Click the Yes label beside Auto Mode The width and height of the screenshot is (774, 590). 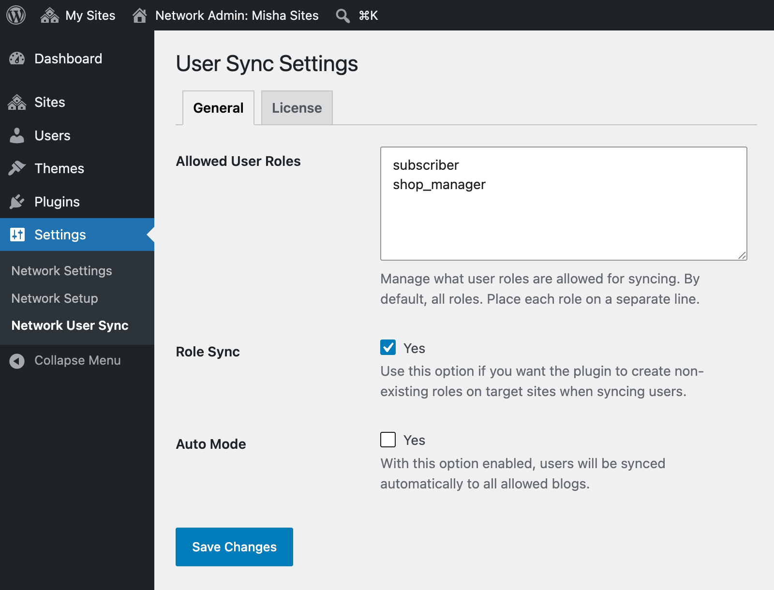[x=415, y=440]
